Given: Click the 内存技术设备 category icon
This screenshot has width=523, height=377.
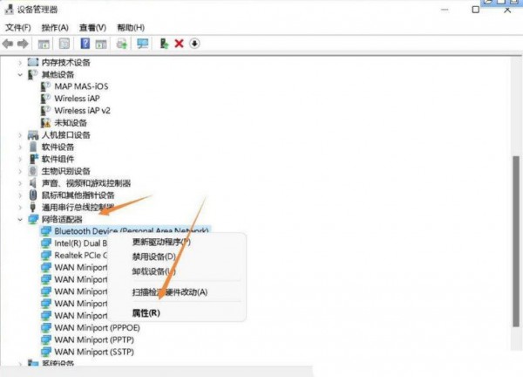Looking at the screenshot, I should coord(33,62).
